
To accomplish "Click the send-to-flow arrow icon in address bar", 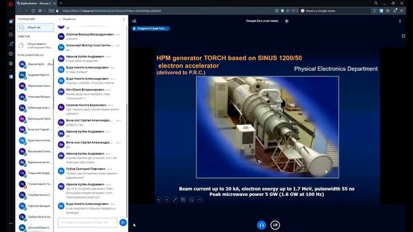I will pos(288,11).
